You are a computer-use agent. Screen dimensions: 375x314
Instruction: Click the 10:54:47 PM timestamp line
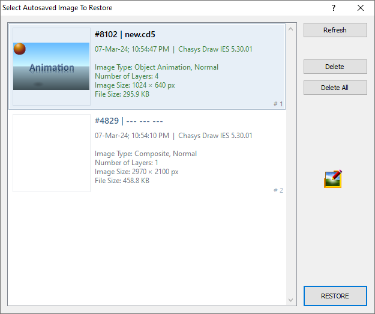[173, 49]
